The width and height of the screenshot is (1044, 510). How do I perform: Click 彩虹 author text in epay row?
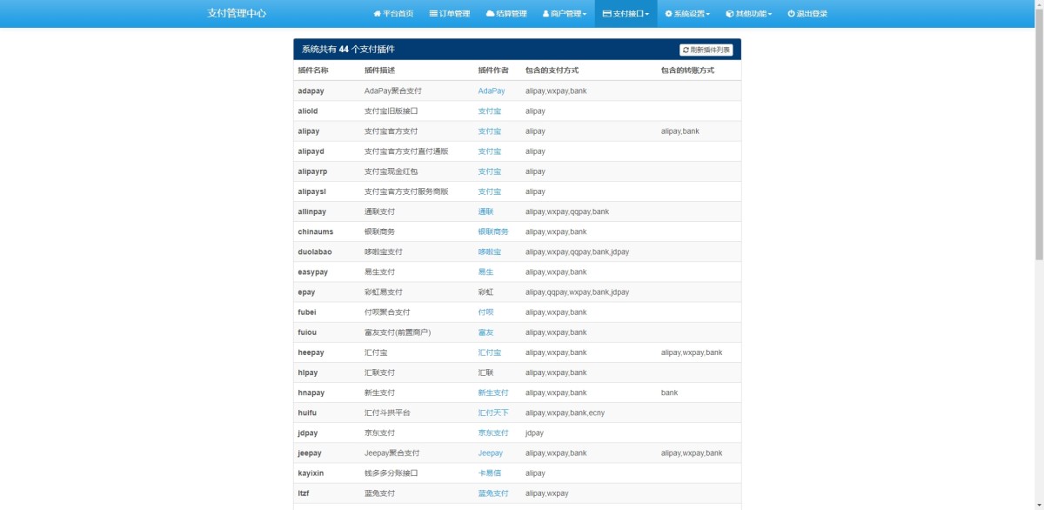[485, 292]
